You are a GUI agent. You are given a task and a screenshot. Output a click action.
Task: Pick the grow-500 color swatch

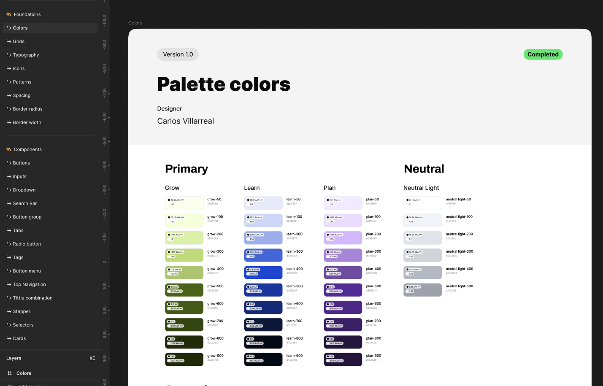[184, 290]
